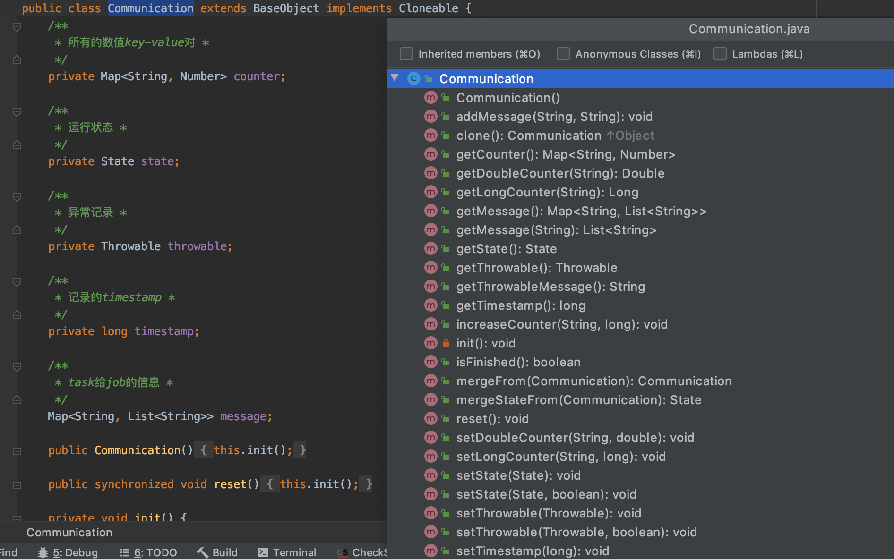Toggle the Anonymous Classes checkbox
The width and height of the screenshot is (894, 559).
[x=563, y=54]
